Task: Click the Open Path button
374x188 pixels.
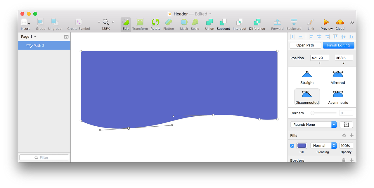Action: coord(305,45)
